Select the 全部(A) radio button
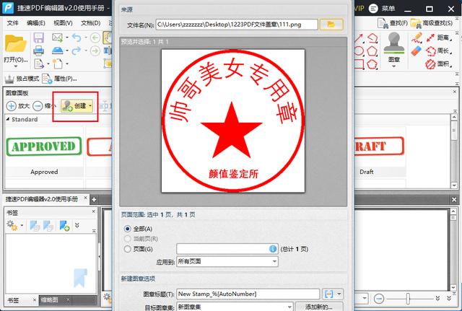This screenshot has height=311, width=462. click(x=128, y=228)
